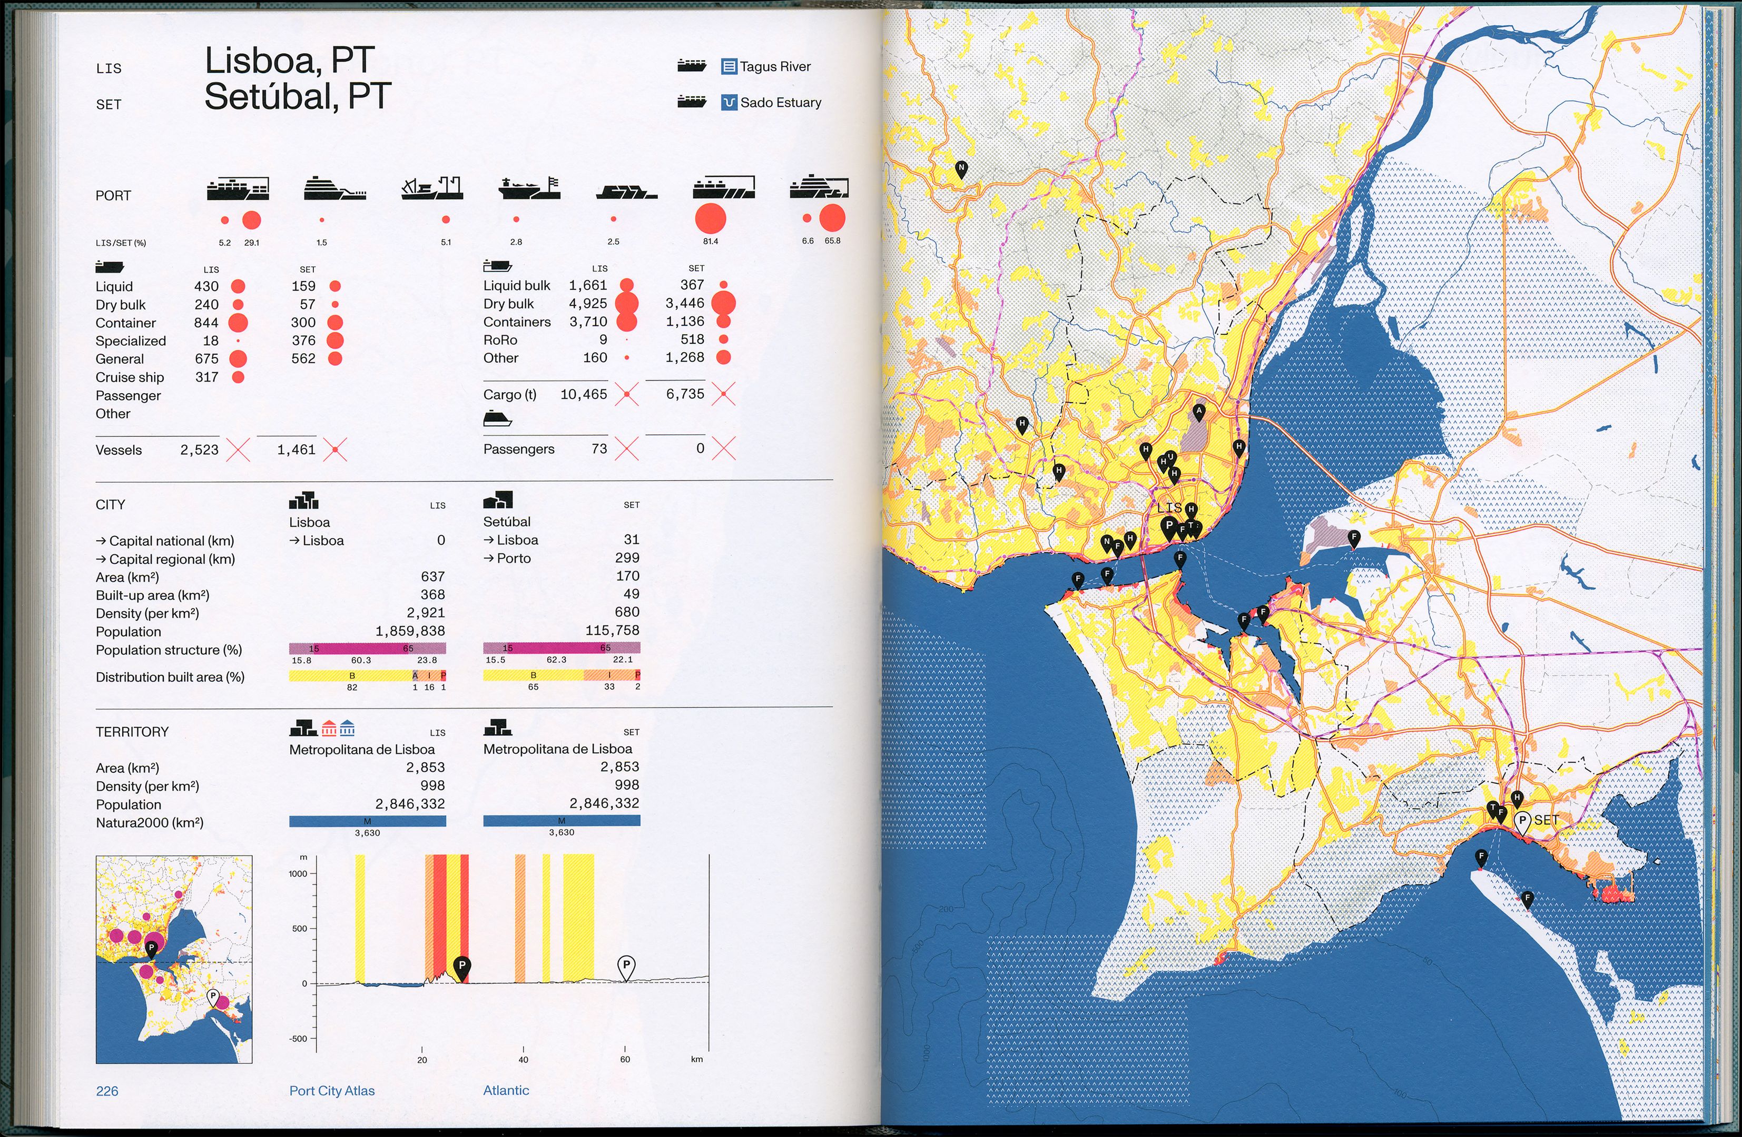Select the first container ship port icon
Viewport: 1742px width, 1137px height.
pos(237,188)
